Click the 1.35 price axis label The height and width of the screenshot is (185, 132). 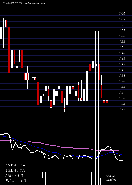click(122, 81)
